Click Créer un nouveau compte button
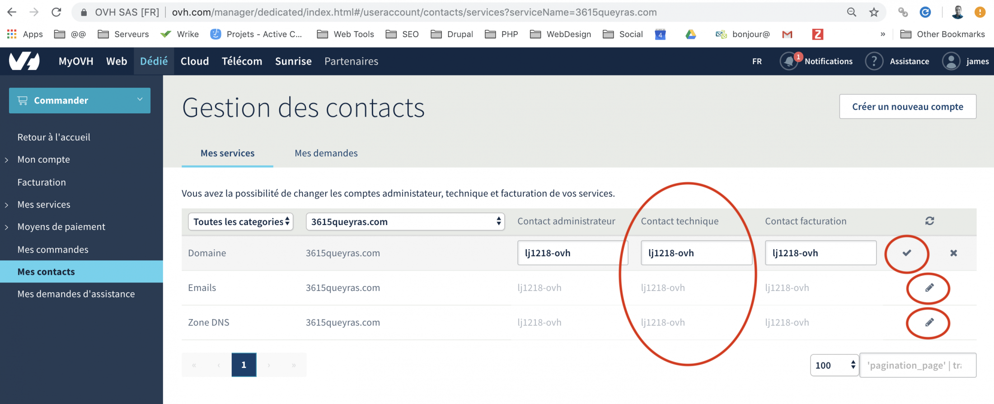Viewport: 994px width, 404px height. (x=907, y=107)
